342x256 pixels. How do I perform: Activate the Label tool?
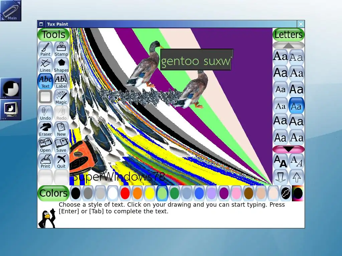(61, 81)
